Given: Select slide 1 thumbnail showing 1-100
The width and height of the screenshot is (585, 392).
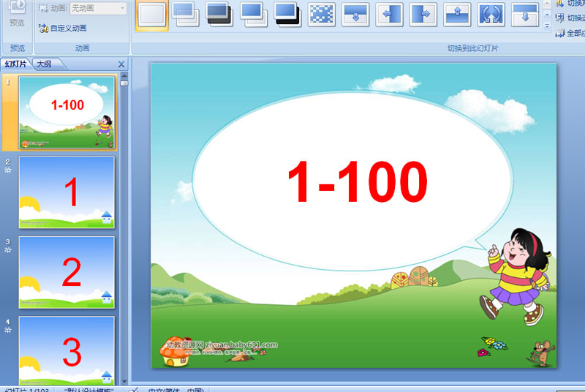Looking at the screenshot, I should [x=67, y=113].
